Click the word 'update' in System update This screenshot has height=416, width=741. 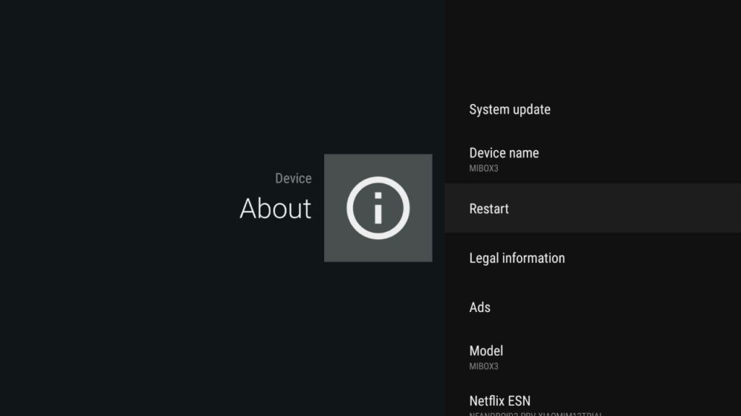click(x=530, y=110)
